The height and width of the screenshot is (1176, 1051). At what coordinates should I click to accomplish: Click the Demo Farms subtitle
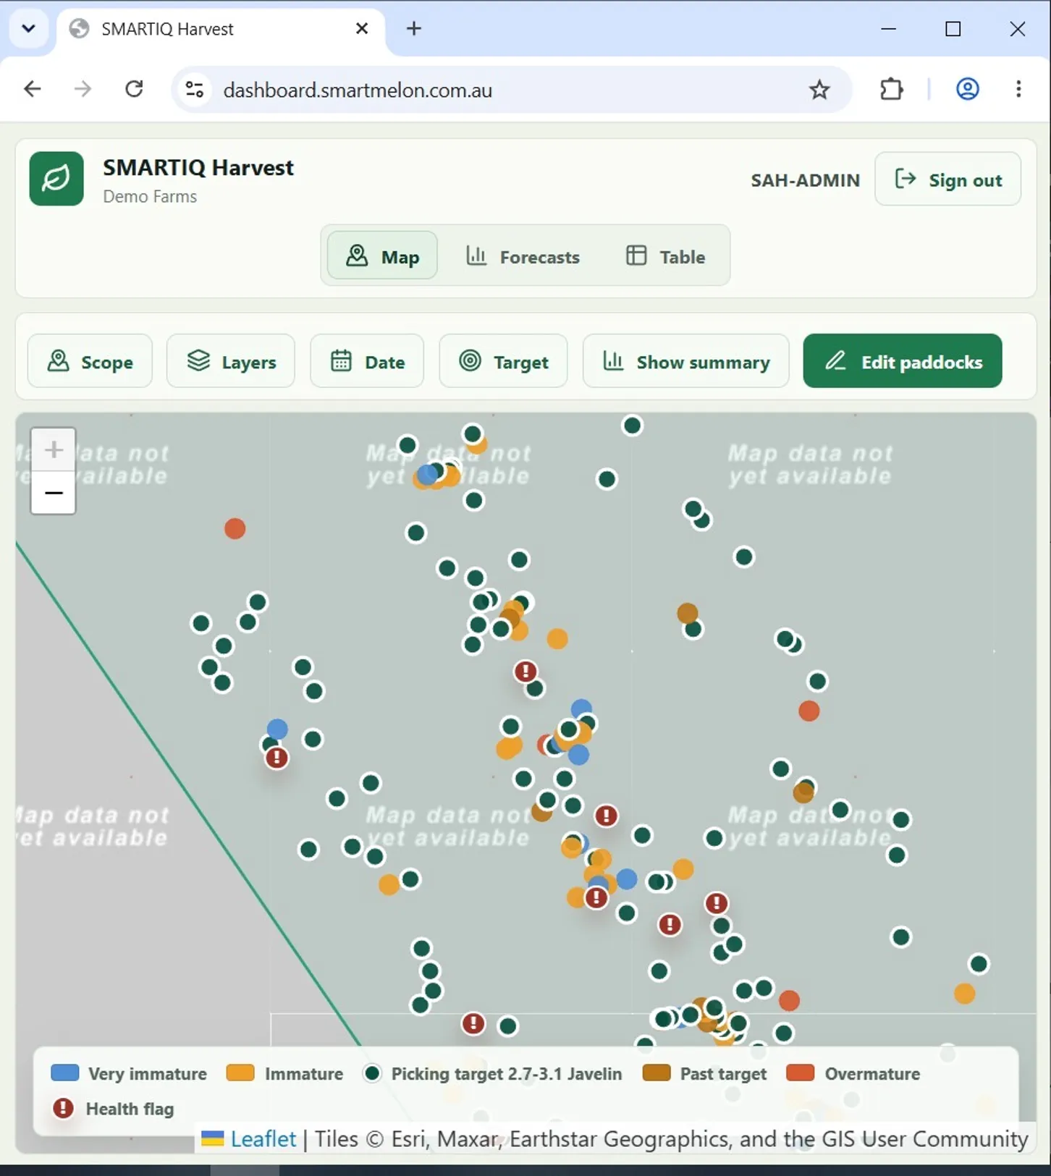(150, 197)
